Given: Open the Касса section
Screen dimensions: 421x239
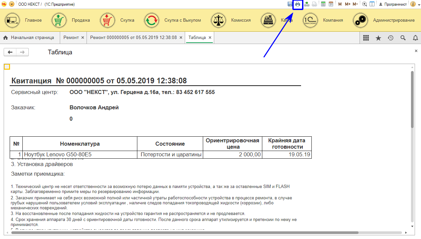Looking at the screenshot, I should (287, 20).
